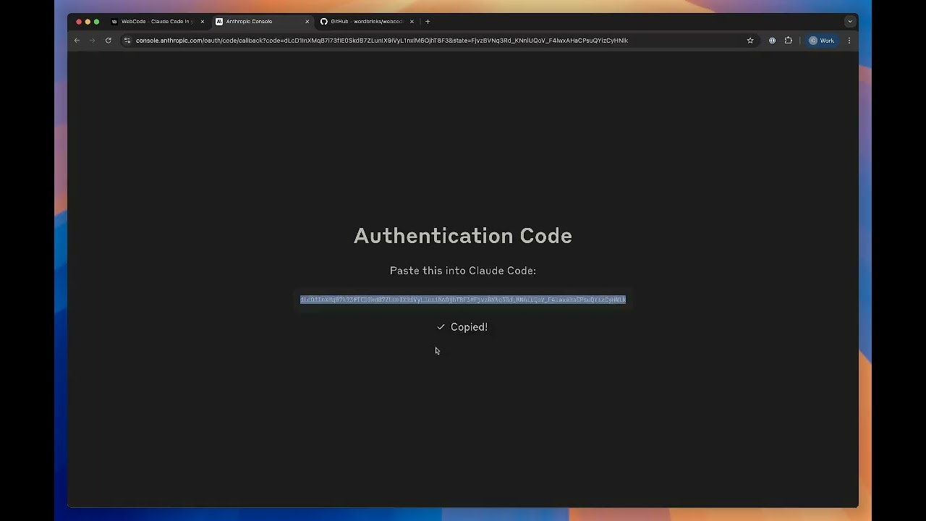Select the highlighted authentication code text
Image resolution: width=926 pixels, height=521 pixels.
click(463, 299)
